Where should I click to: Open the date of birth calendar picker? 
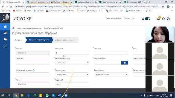[x=125, y=63]
